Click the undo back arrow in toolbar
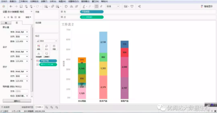 pyautogui.click(x=11, y=6)
